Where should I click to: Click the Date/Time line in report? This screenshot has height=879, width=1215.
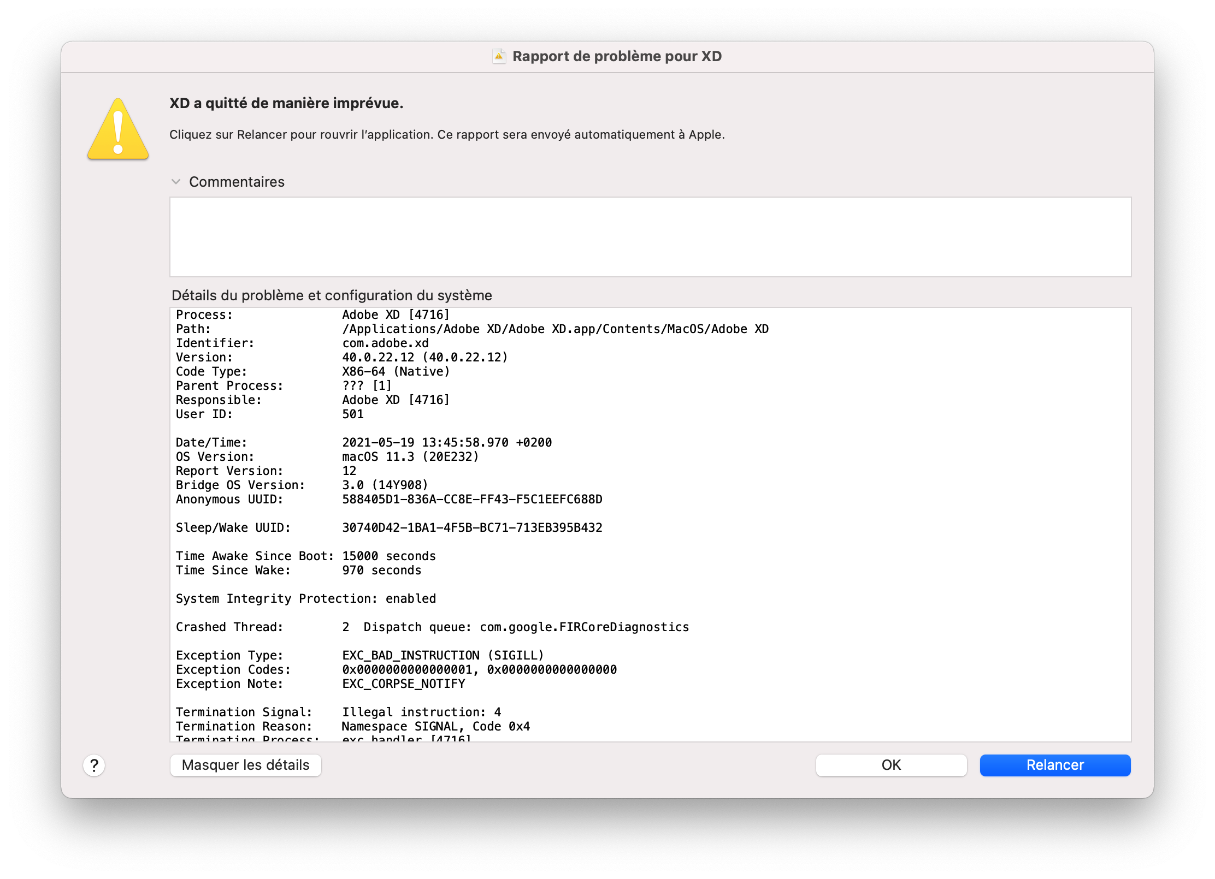[446, 443]
